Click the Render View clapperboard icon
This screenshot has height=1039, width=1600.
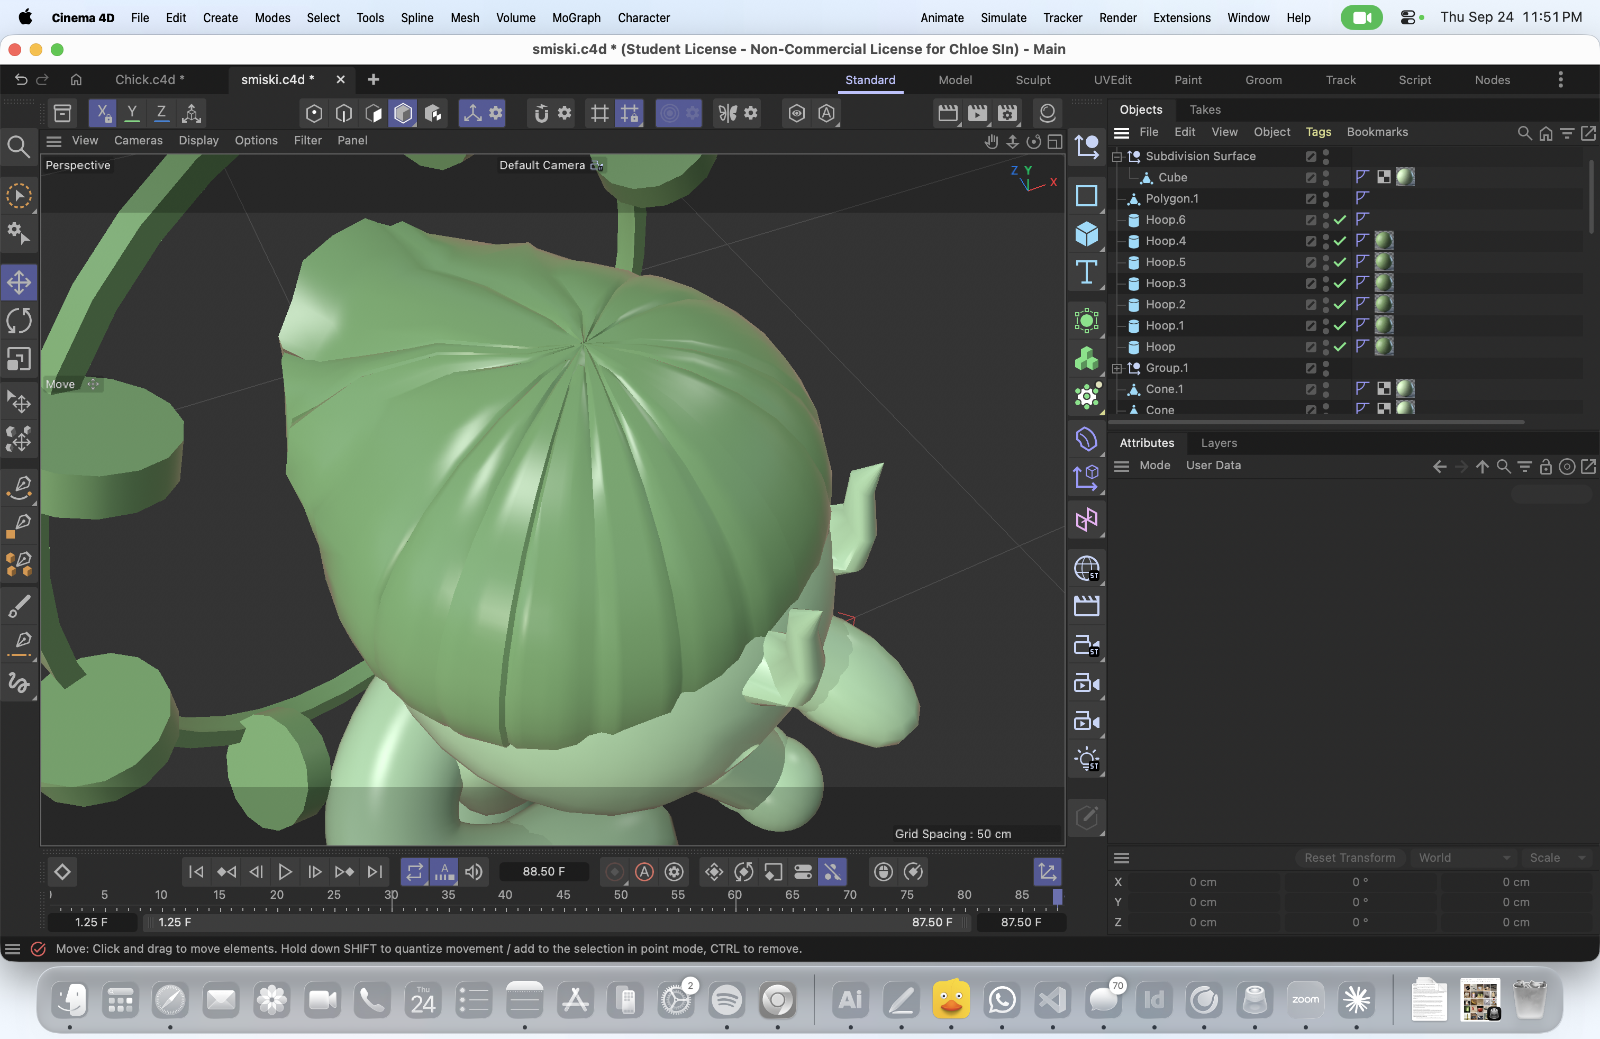[947, 113]
